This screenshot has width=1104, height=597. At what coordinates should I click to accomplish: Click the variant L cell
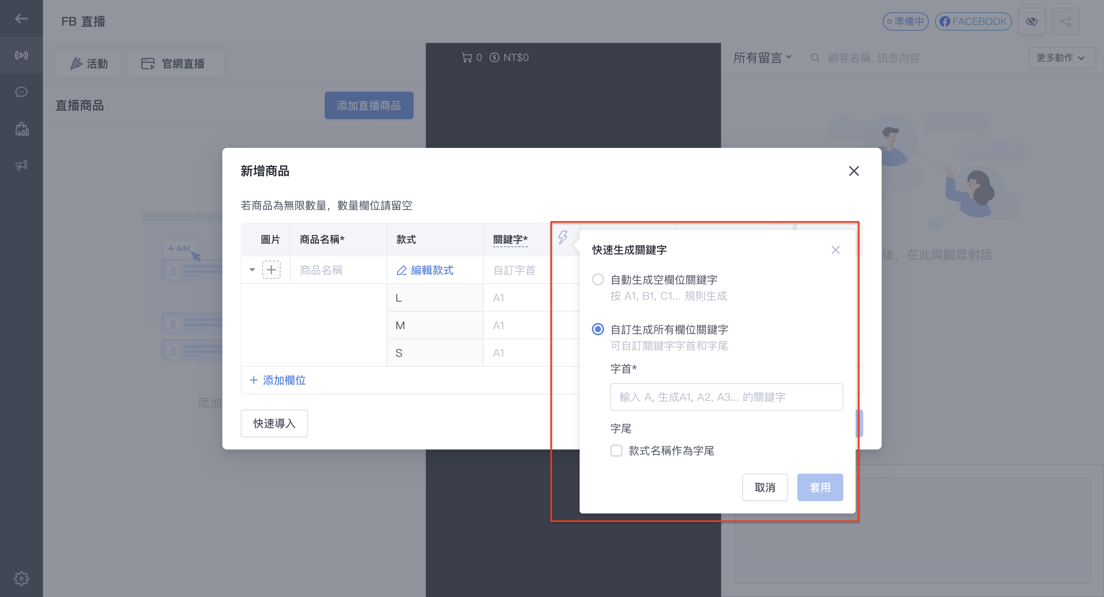pyautogui.click(x=435, y=298)
